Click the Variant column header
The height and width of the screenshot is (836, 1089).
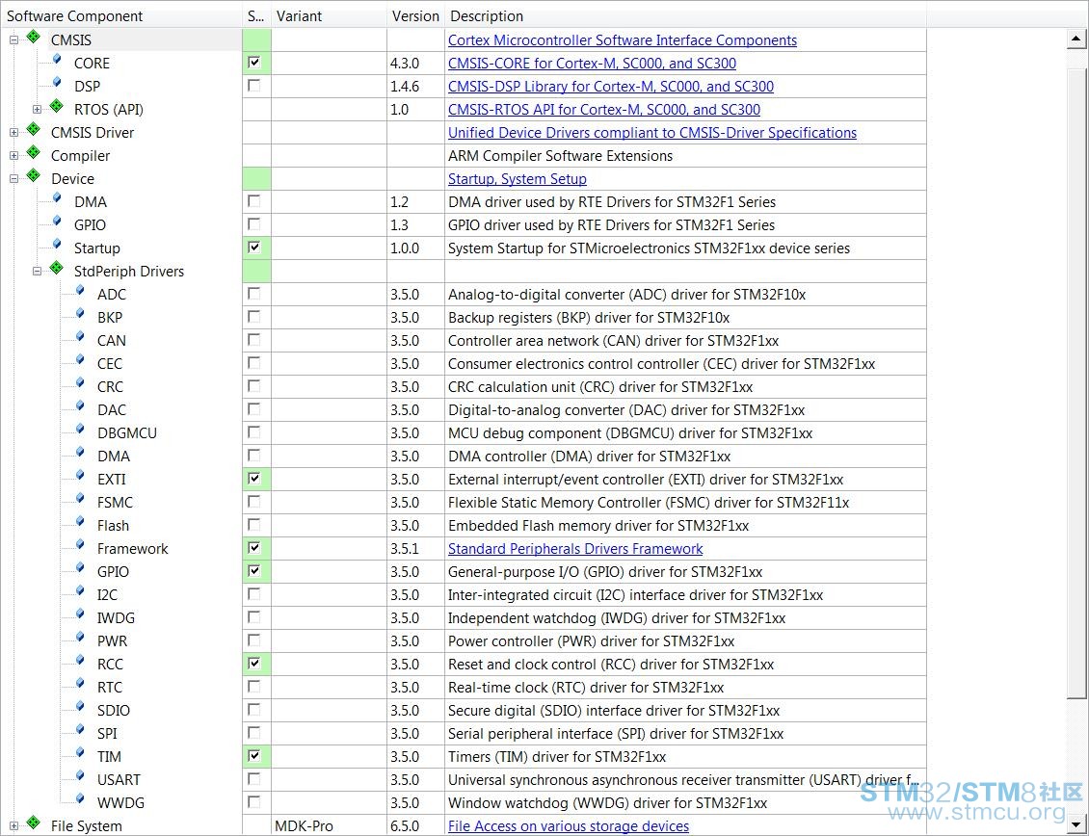tap(330, 15)
